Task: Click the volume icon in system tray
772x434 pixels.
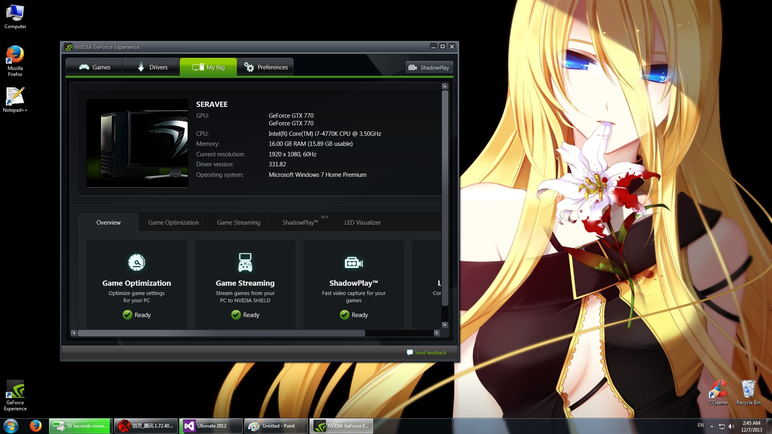Action: [x=731, y=426]
